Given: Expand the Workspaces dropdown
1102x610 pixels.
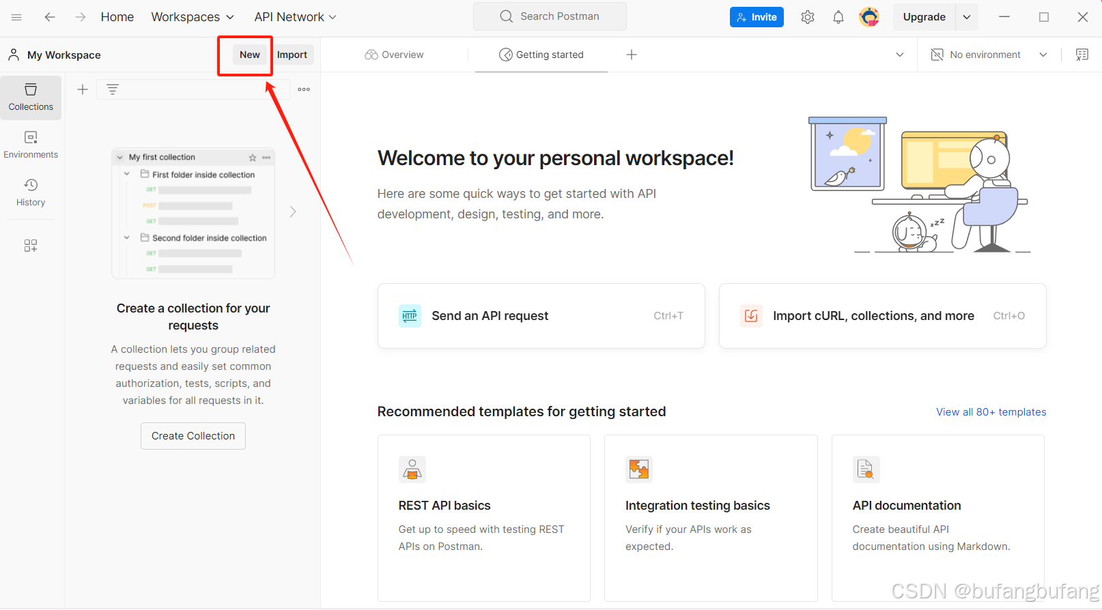Looking at the screenshot, I should [x=193, y=17].
